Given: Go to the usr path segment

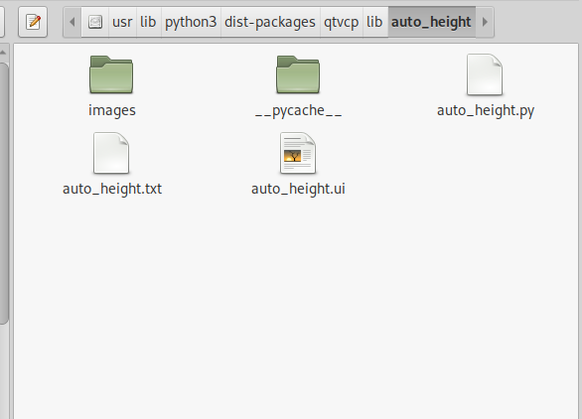Looking at the screenshot, I should pos(122,22).
